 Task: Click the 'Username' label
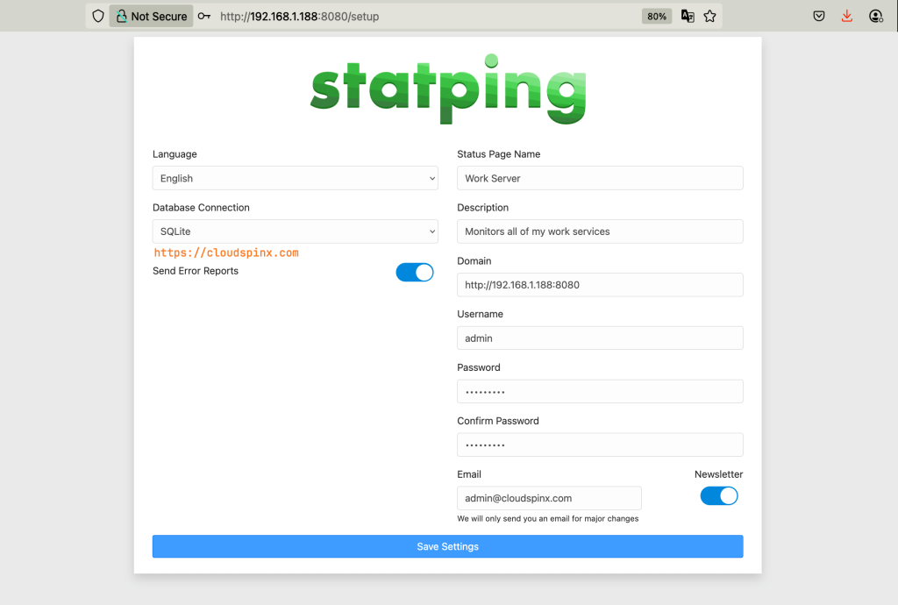point(480,314)
